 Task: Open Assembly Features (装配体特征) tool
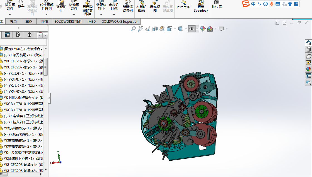(x=101, y=5)
